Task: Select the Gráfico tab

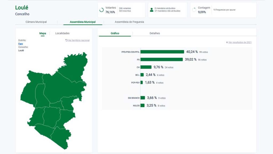Action: click(x=115, y=33)
